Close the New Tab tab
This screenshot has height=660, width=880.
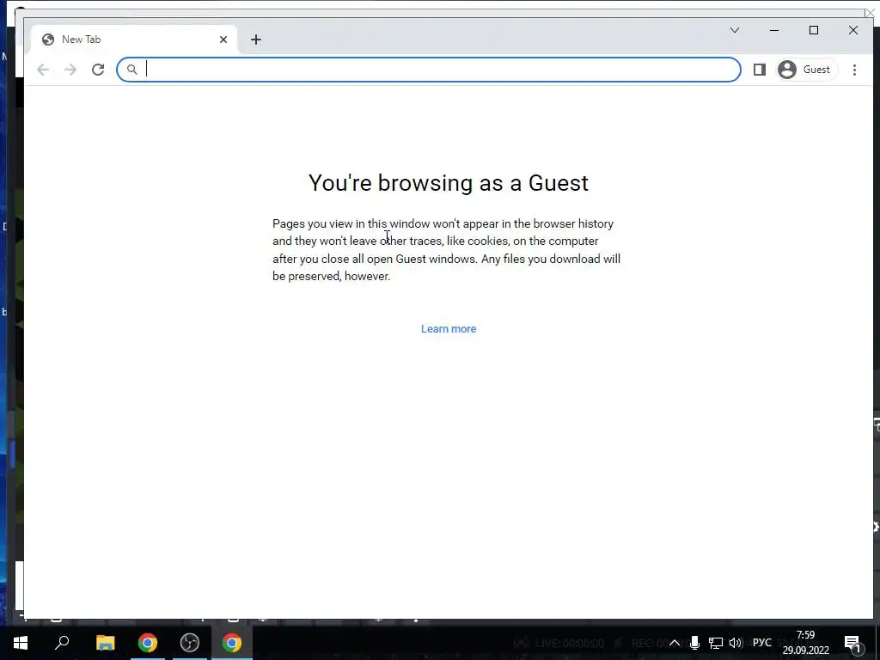point(223,40)
